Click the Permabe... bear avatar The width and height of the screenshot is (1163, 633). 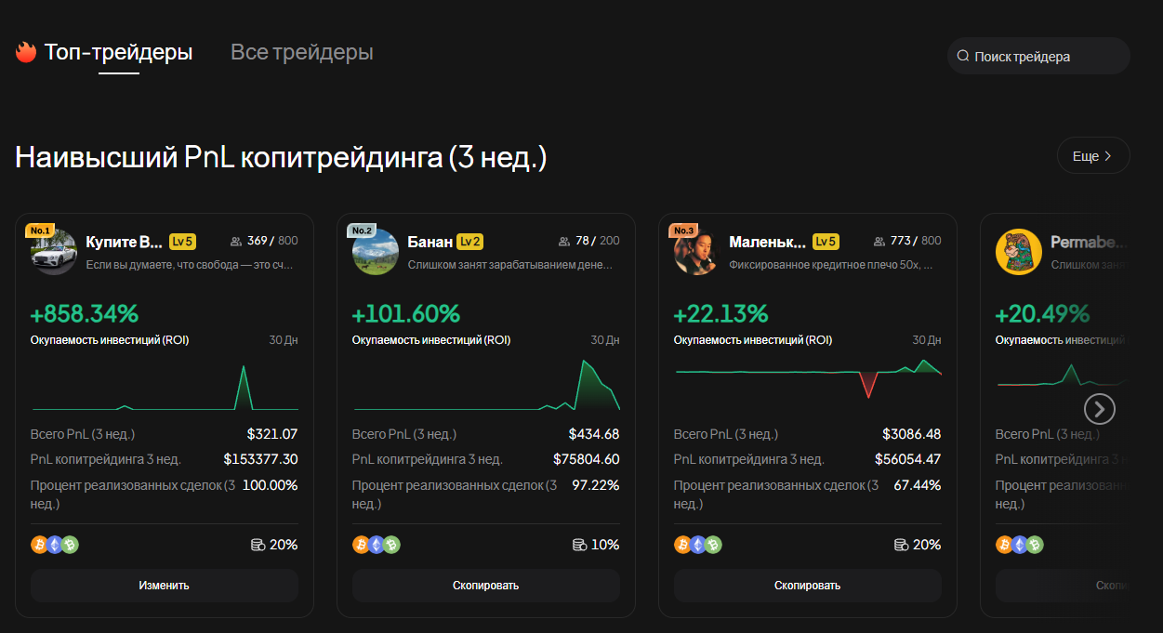point(1018,251)
